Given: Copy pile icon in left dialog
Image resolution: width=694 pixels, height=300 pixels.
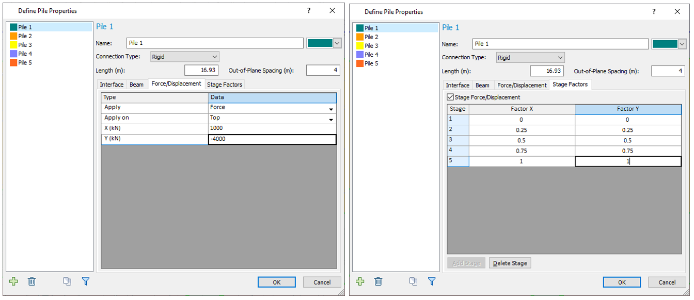Looking at the screenshot, I should point(67,281).
